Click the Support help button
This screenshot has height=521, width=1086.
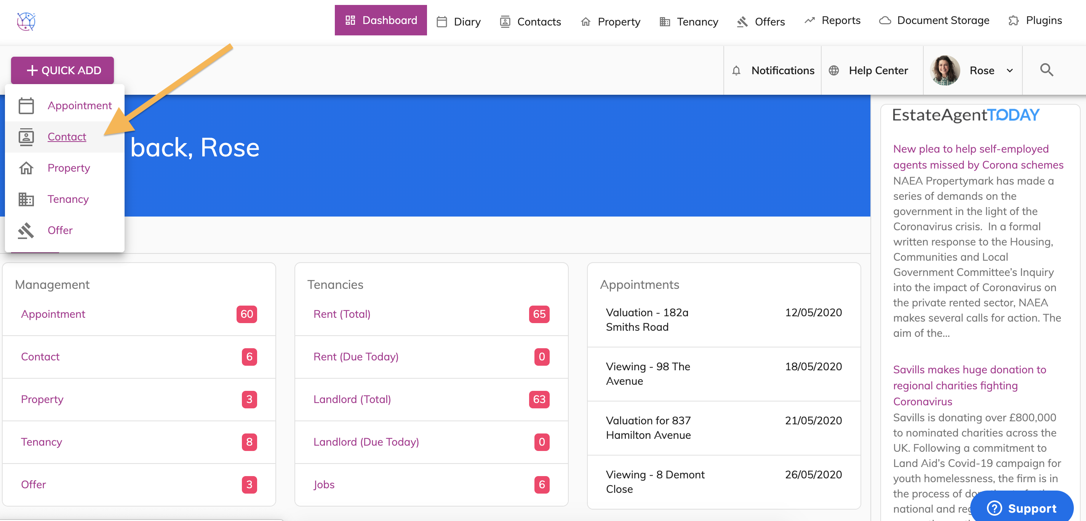tap(1022, 508)
